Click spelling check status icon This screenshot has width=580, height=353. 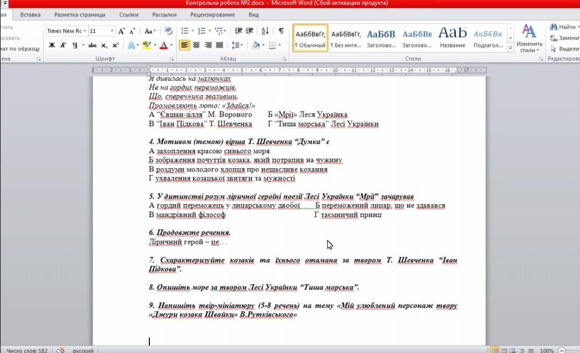60,350
